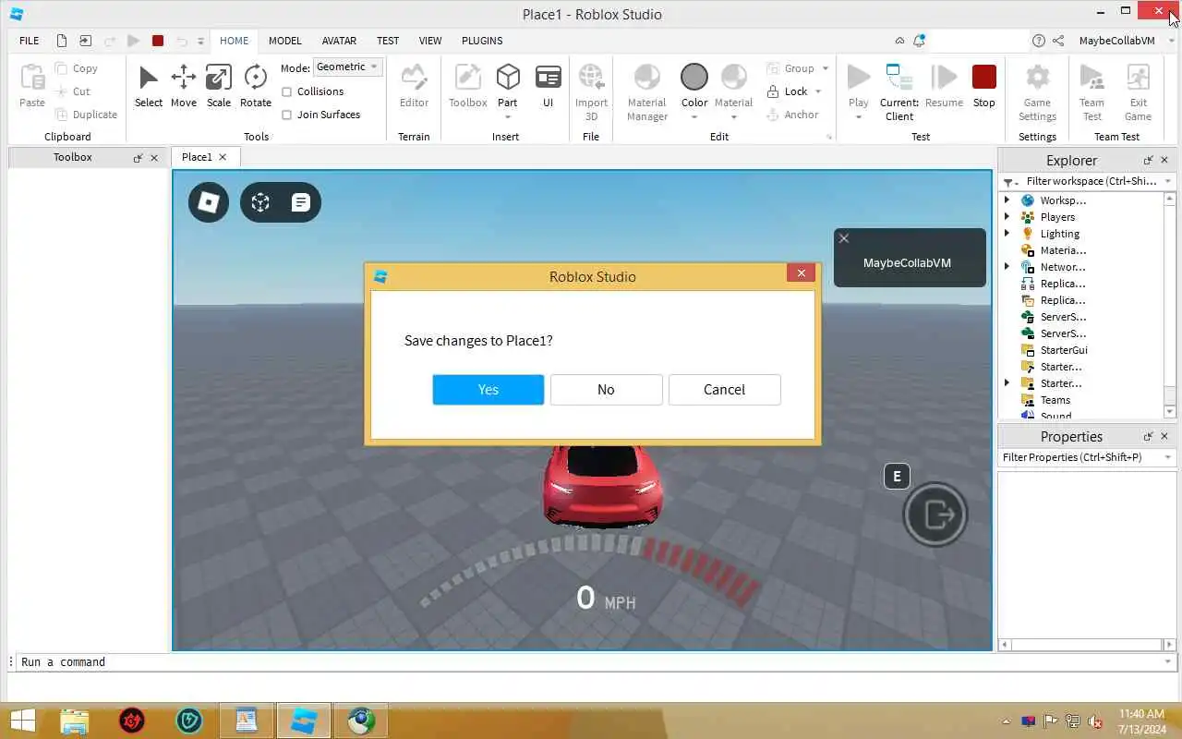This screenshot has height=739, width=1182.
Task: Dismiss the MaybeCollabVM notification
Action: (x=843, y=238)
